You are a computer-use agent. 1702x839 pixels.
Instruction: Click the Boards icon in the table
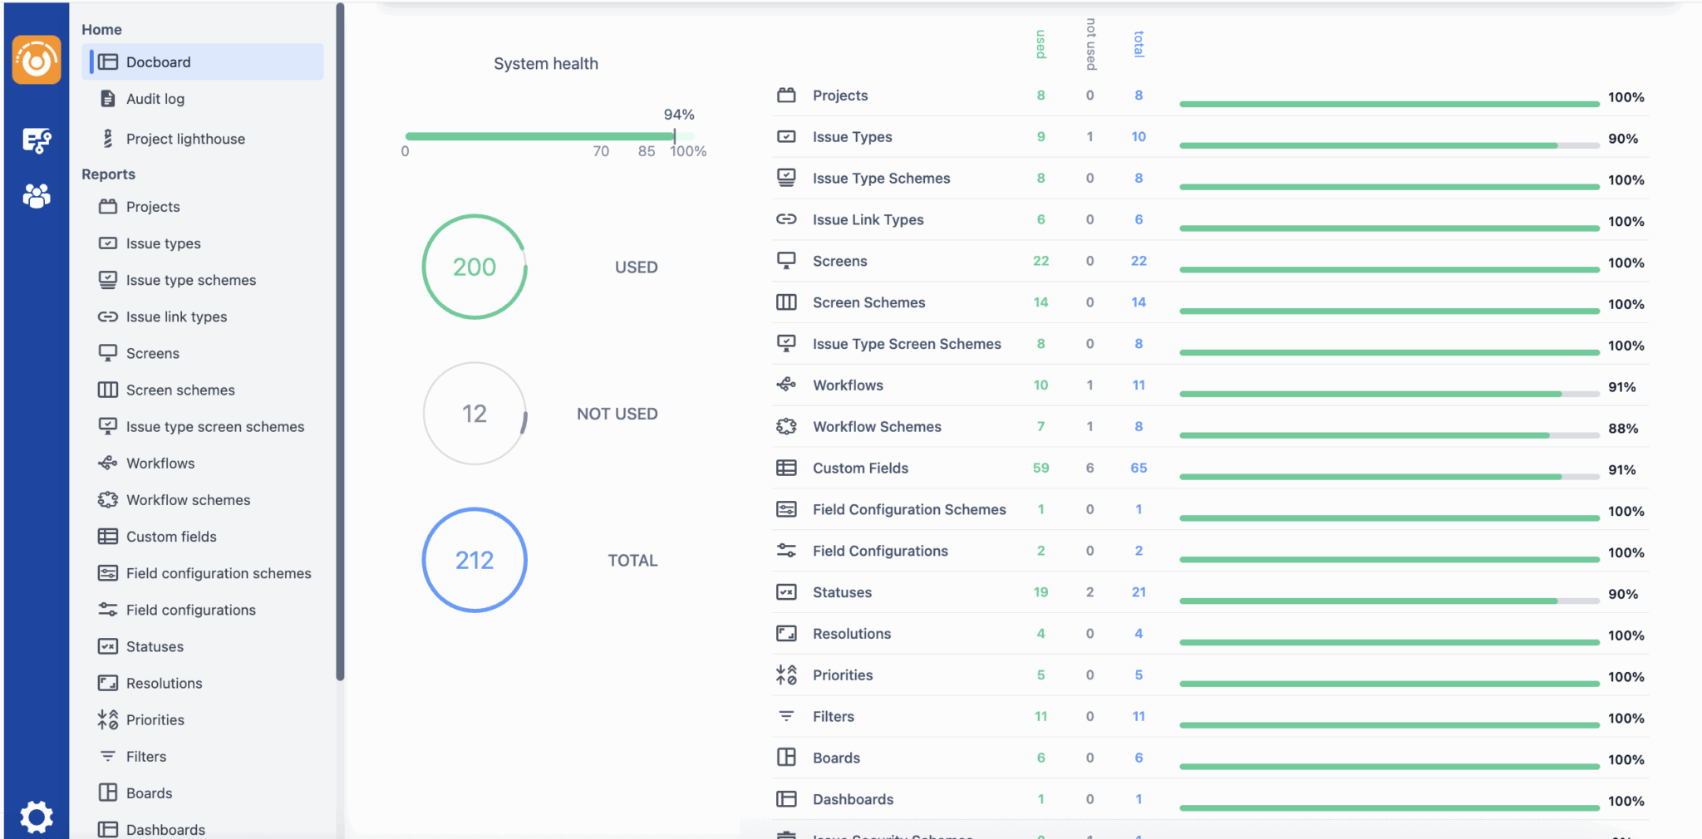coord(785,758)
